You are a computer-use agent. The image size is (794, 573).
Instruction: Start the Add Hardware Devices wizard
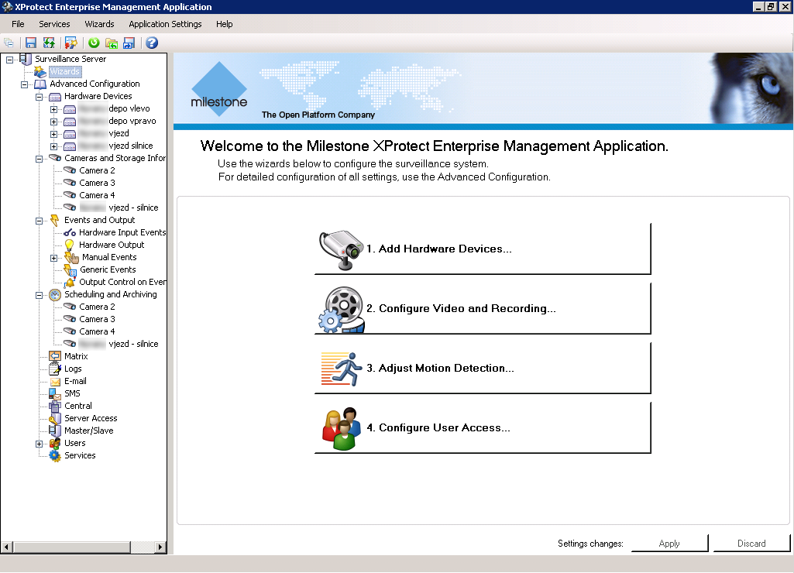point(483,249)
